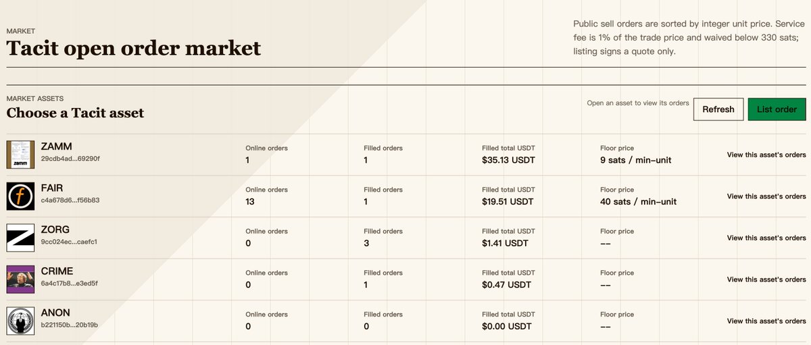Viewport: 811px width, 345px height.
Task: View ANON asset's orders
Action: click(x=766, y=321)
